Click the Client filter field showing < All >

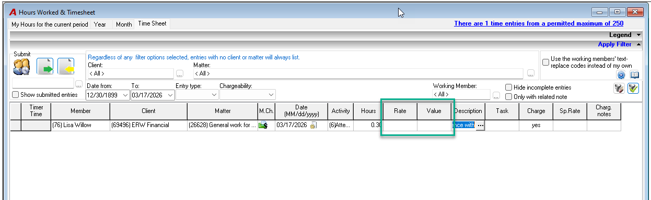[130, 73]
